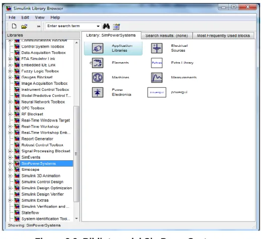Open the Power Electronics block icon
Screen dimensions: 262x239
tap(98, 92)
